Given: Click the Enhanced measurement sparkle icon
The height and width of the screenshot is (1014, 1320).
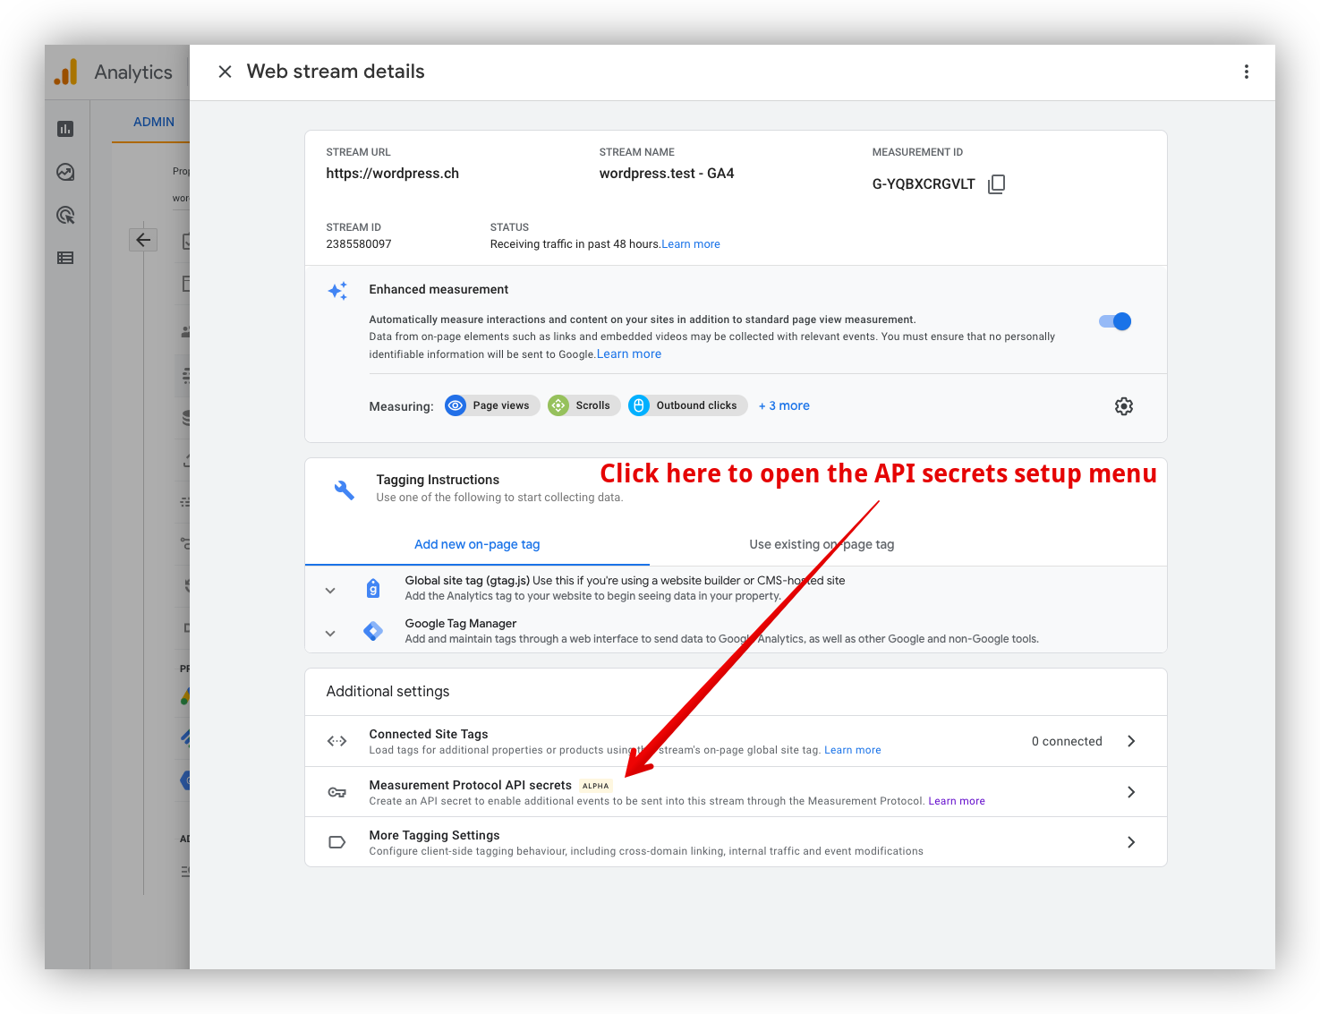Looking at the screenshot, I should tap(337, 291).
